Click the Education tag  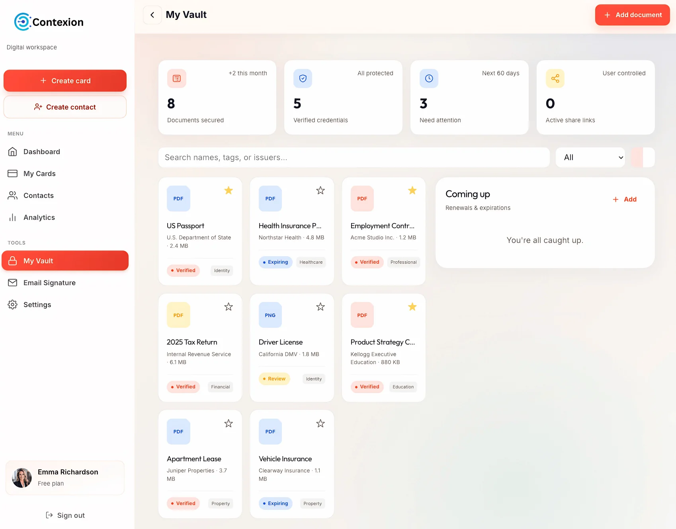(x=403, y=387)
